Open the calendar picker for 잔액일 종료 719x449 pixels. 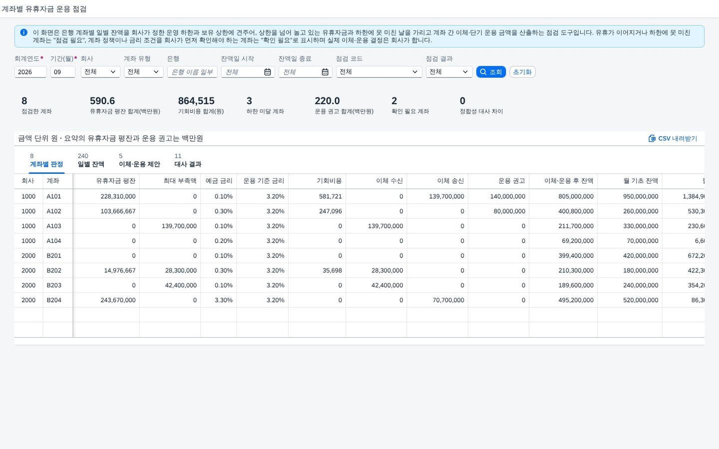pos(325,72)
